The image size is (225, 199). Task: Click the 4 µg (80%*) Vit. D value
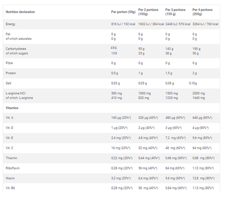click(201, 128)
